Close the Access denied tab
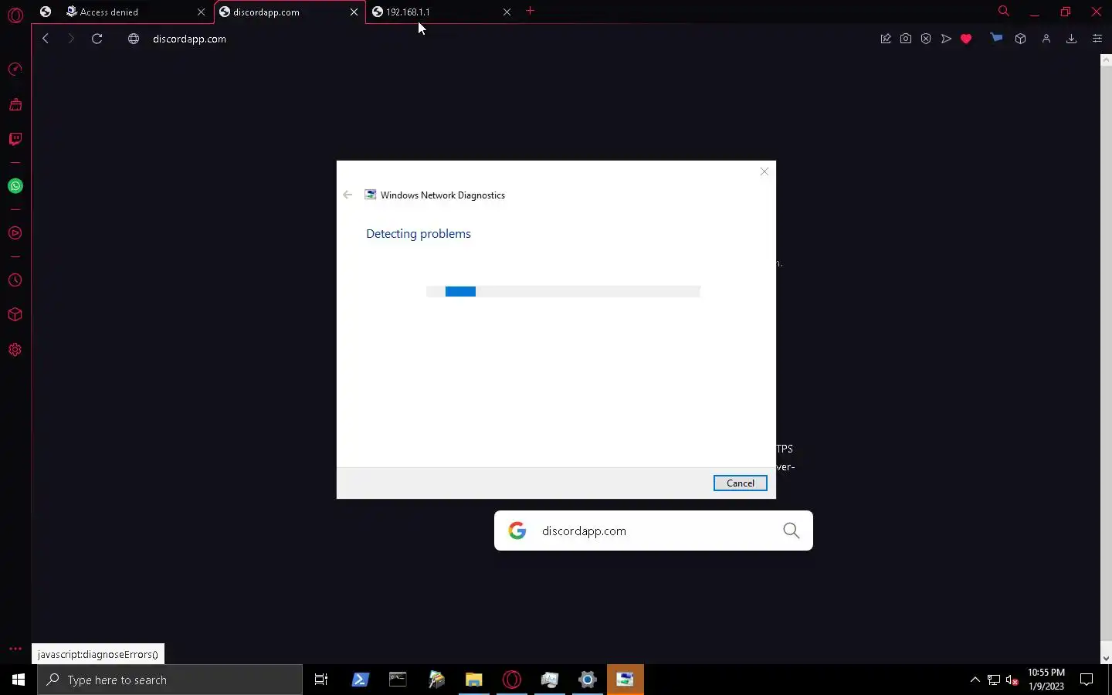The image size is (1112, 695). [x=201, y=12]
